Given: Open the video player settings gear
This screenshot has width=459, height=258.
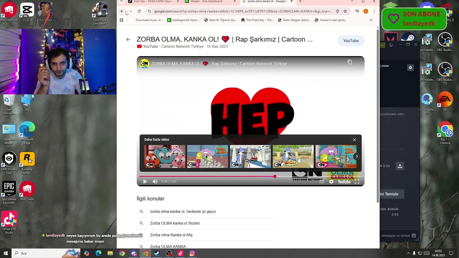Looking at the screenshot, I should click(x=331, y=182).
